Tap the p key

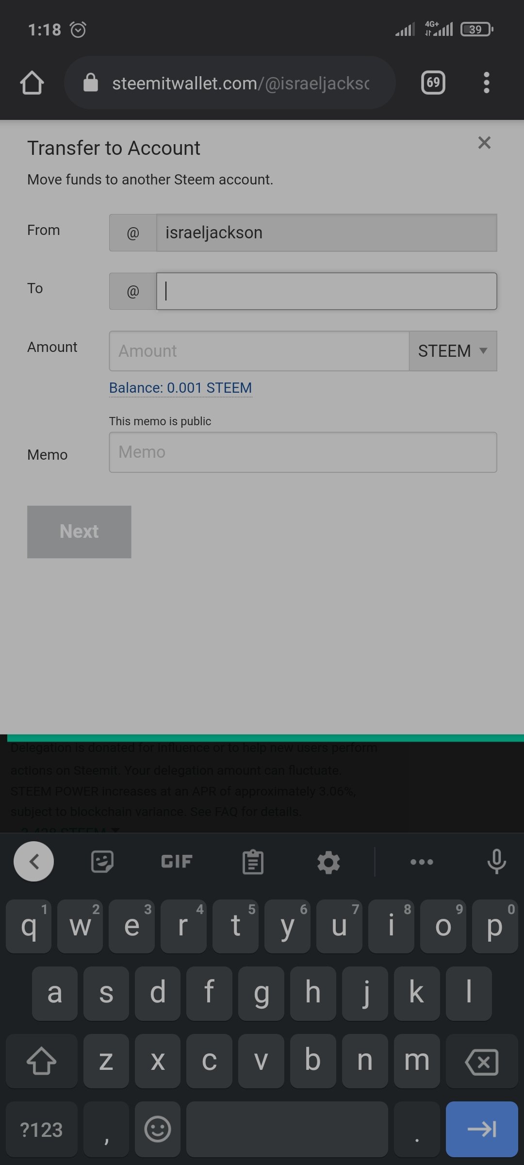tap(495, 926)
